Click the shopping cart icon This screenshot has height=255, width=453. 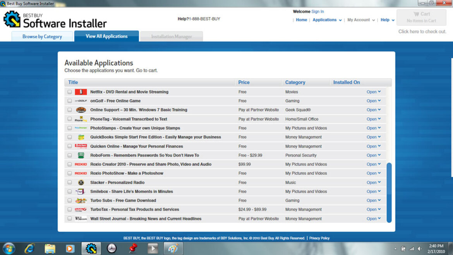[x=416, y=14]
